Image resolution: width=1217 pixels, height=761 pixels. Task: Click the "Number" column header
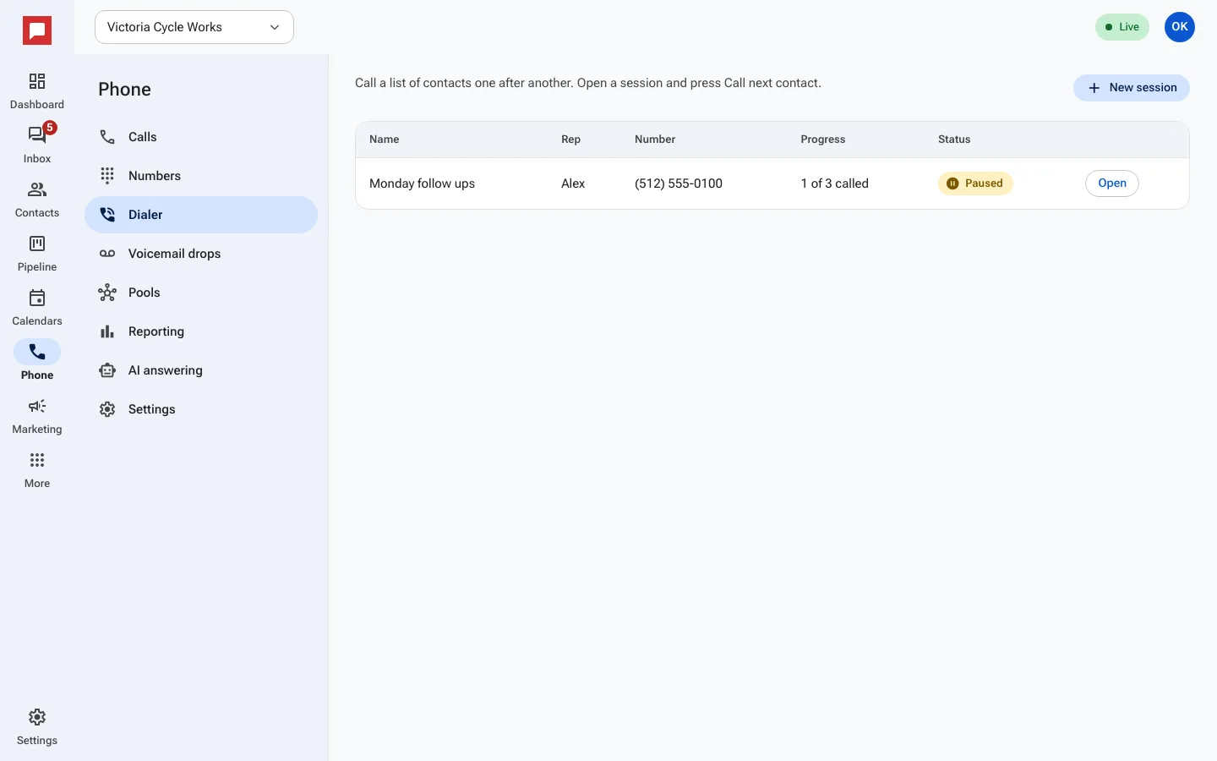pyautogui.click(x=655, y=140)
